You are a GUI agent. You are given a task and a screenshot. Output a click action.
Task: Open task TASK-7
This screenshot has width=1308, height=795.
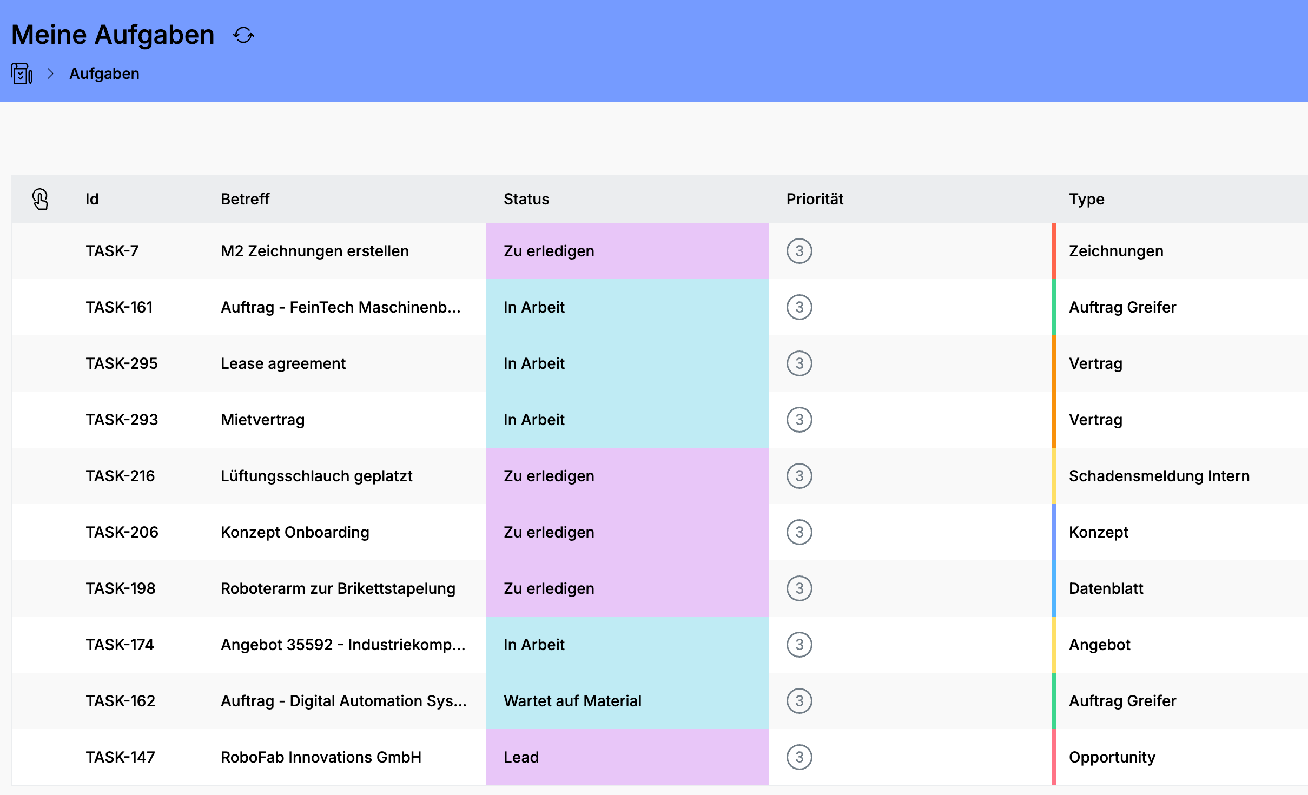[112, 251]
